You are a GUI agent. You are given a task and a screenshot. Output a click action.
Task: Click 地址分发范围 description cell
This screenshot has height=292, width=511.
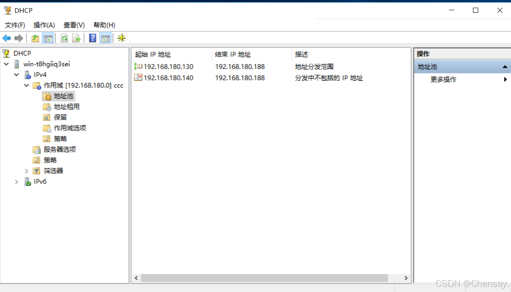coord(314,67)
